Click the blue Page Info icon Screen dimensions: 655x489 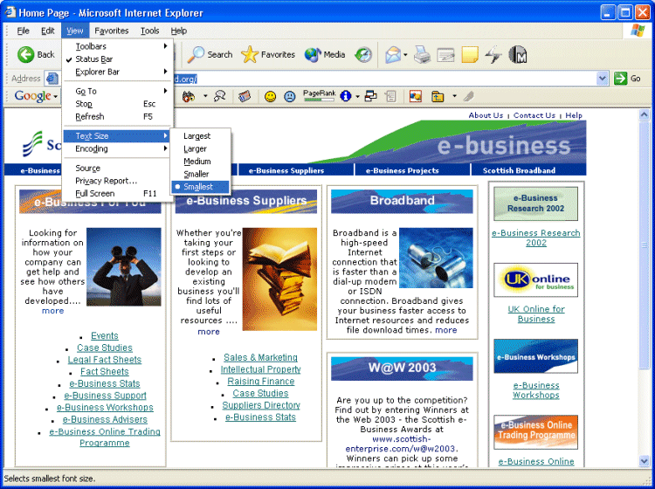(x=346, y=96)
